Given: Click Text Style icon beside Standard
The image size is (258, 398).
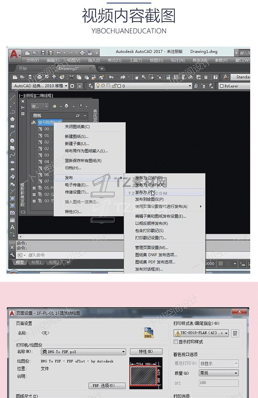Looking at the screenshot, I should tap(226, 77).
